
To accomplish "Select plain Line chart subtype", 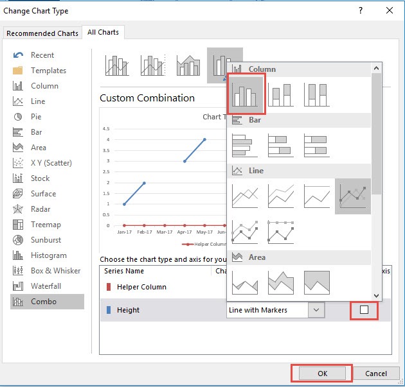I will click(244, 196).
